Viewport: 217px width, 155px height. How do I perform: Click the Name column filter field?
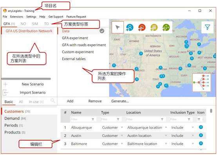83,119
